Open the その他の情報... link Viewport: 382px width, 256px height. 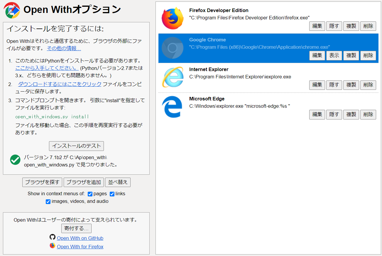(64, 48)
